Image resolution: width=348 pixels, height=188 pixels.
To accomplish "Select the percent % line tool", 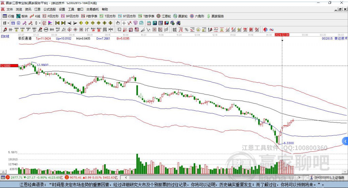I will tap(187, 30).
